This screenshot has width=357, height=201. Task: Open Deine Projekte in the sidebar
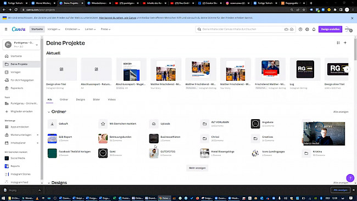tap(21, 64)
